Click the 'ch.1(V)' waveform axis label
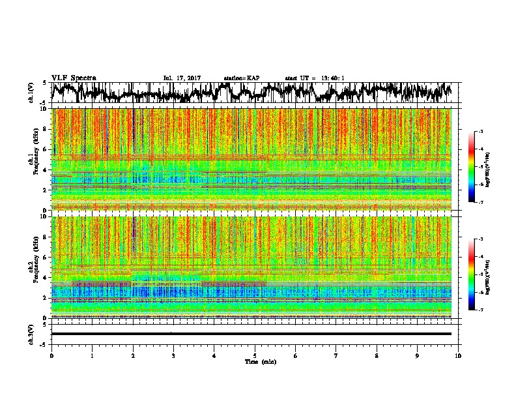The width and height of the screenshot is (516, 399). tap(31, 93)
